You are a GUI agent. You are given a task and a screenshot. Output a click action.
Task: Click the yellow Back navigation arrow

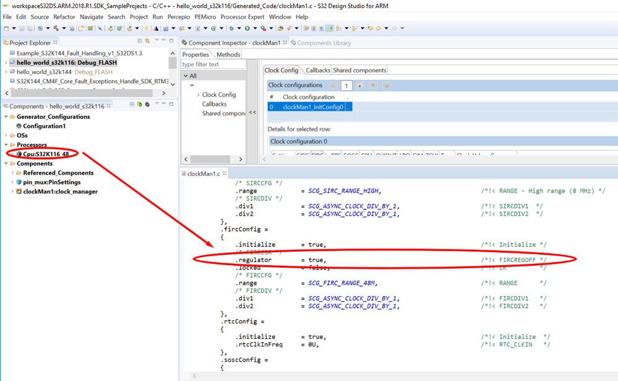(379, 28)
